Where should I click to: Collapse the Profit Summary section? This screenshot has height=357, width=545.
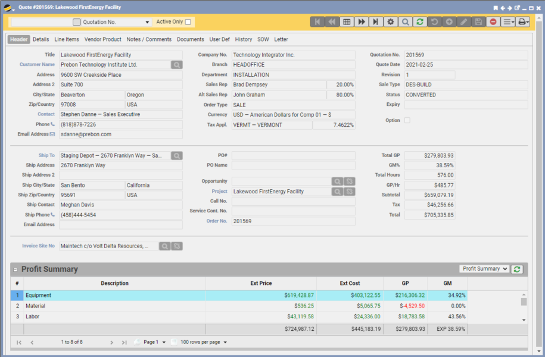point(15,270)
